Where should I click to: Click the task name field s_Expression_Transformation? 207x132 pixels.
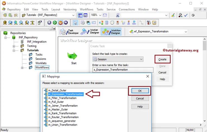pyautogui.click(x=123, y=70)
